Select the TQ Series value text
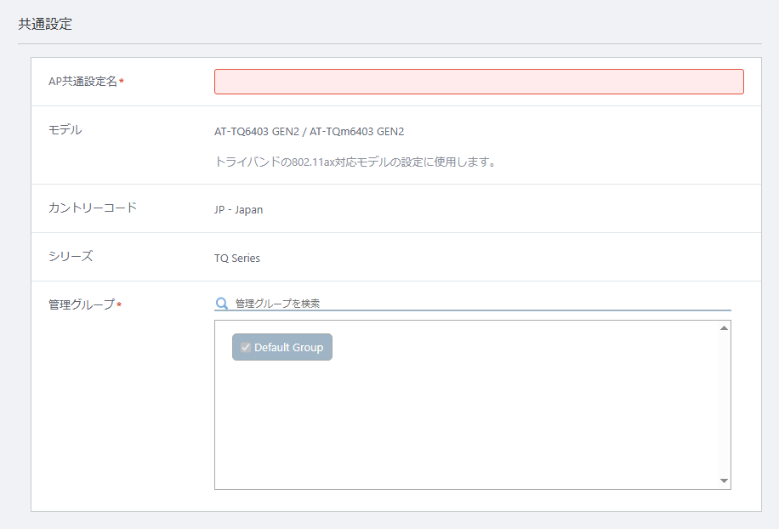 click(x=237, y=259)
